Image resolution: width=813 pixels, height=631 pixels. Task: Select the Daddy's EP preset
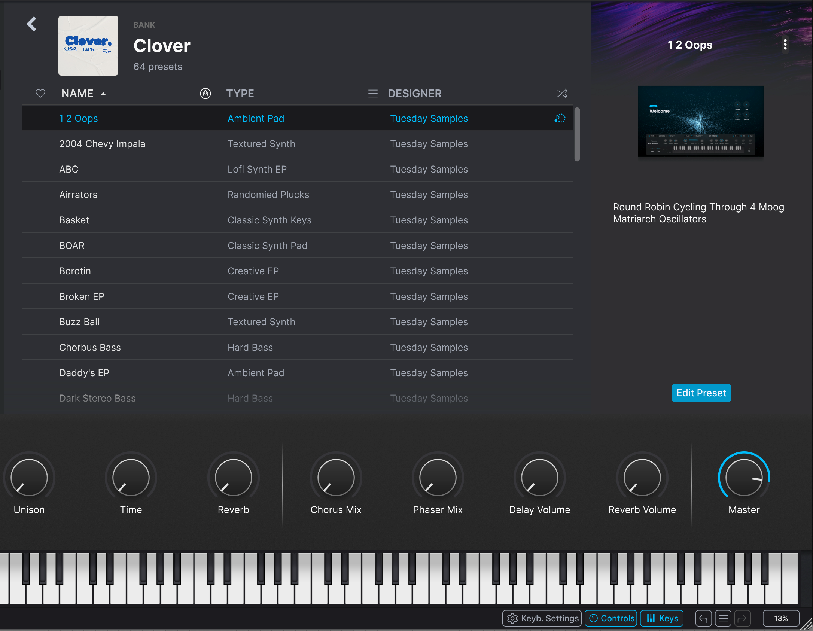pyautogui.click(x=297, y=373)
